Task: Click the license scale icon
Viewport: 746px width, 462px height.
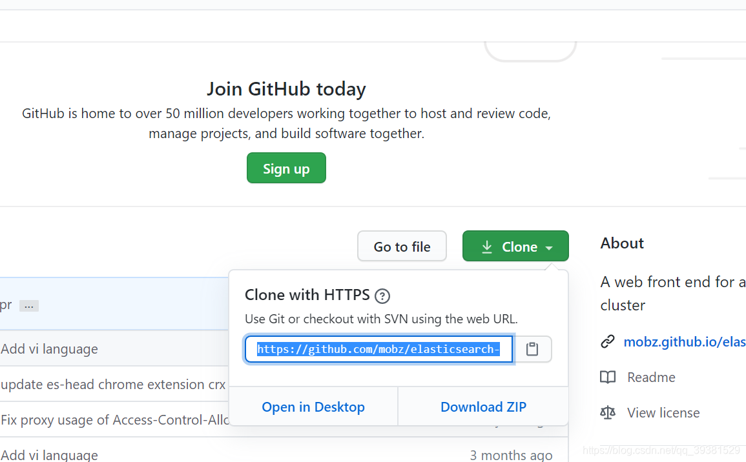Action: tap(608, 412)
